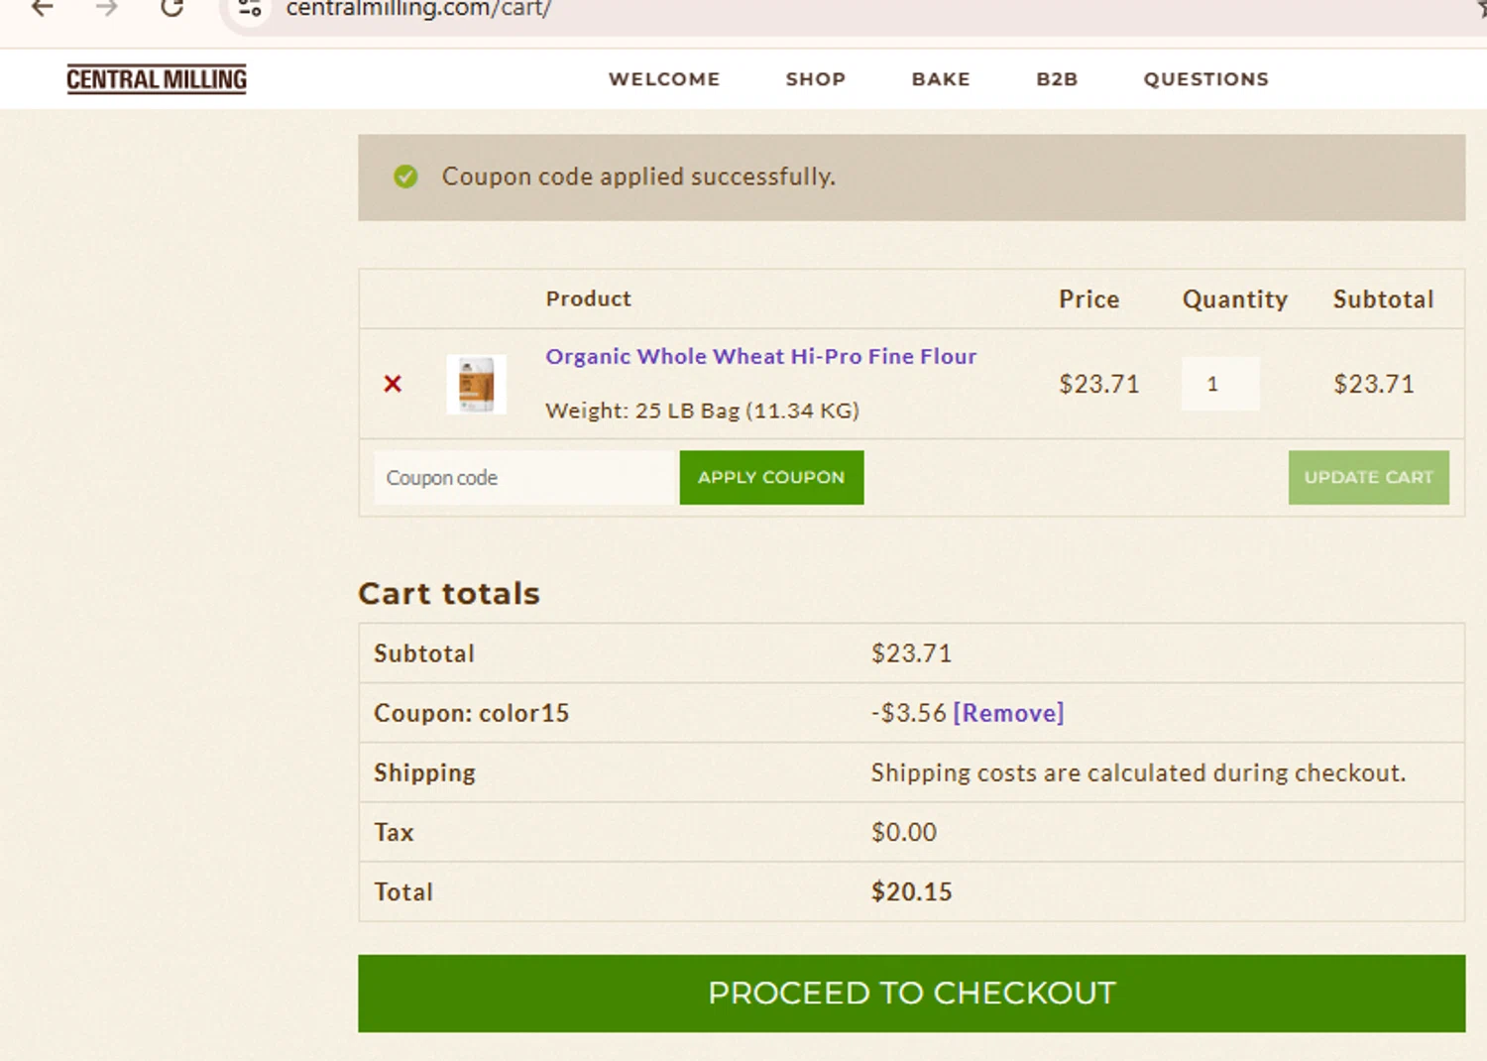Viewport: 1487px width, 1061px height.
Task: Open the QUESTIONS menu item
Action: click(1206, 79)
